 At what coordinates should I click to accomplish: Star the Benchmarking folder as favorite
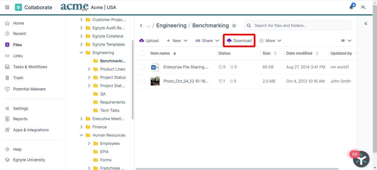[234, 26]
